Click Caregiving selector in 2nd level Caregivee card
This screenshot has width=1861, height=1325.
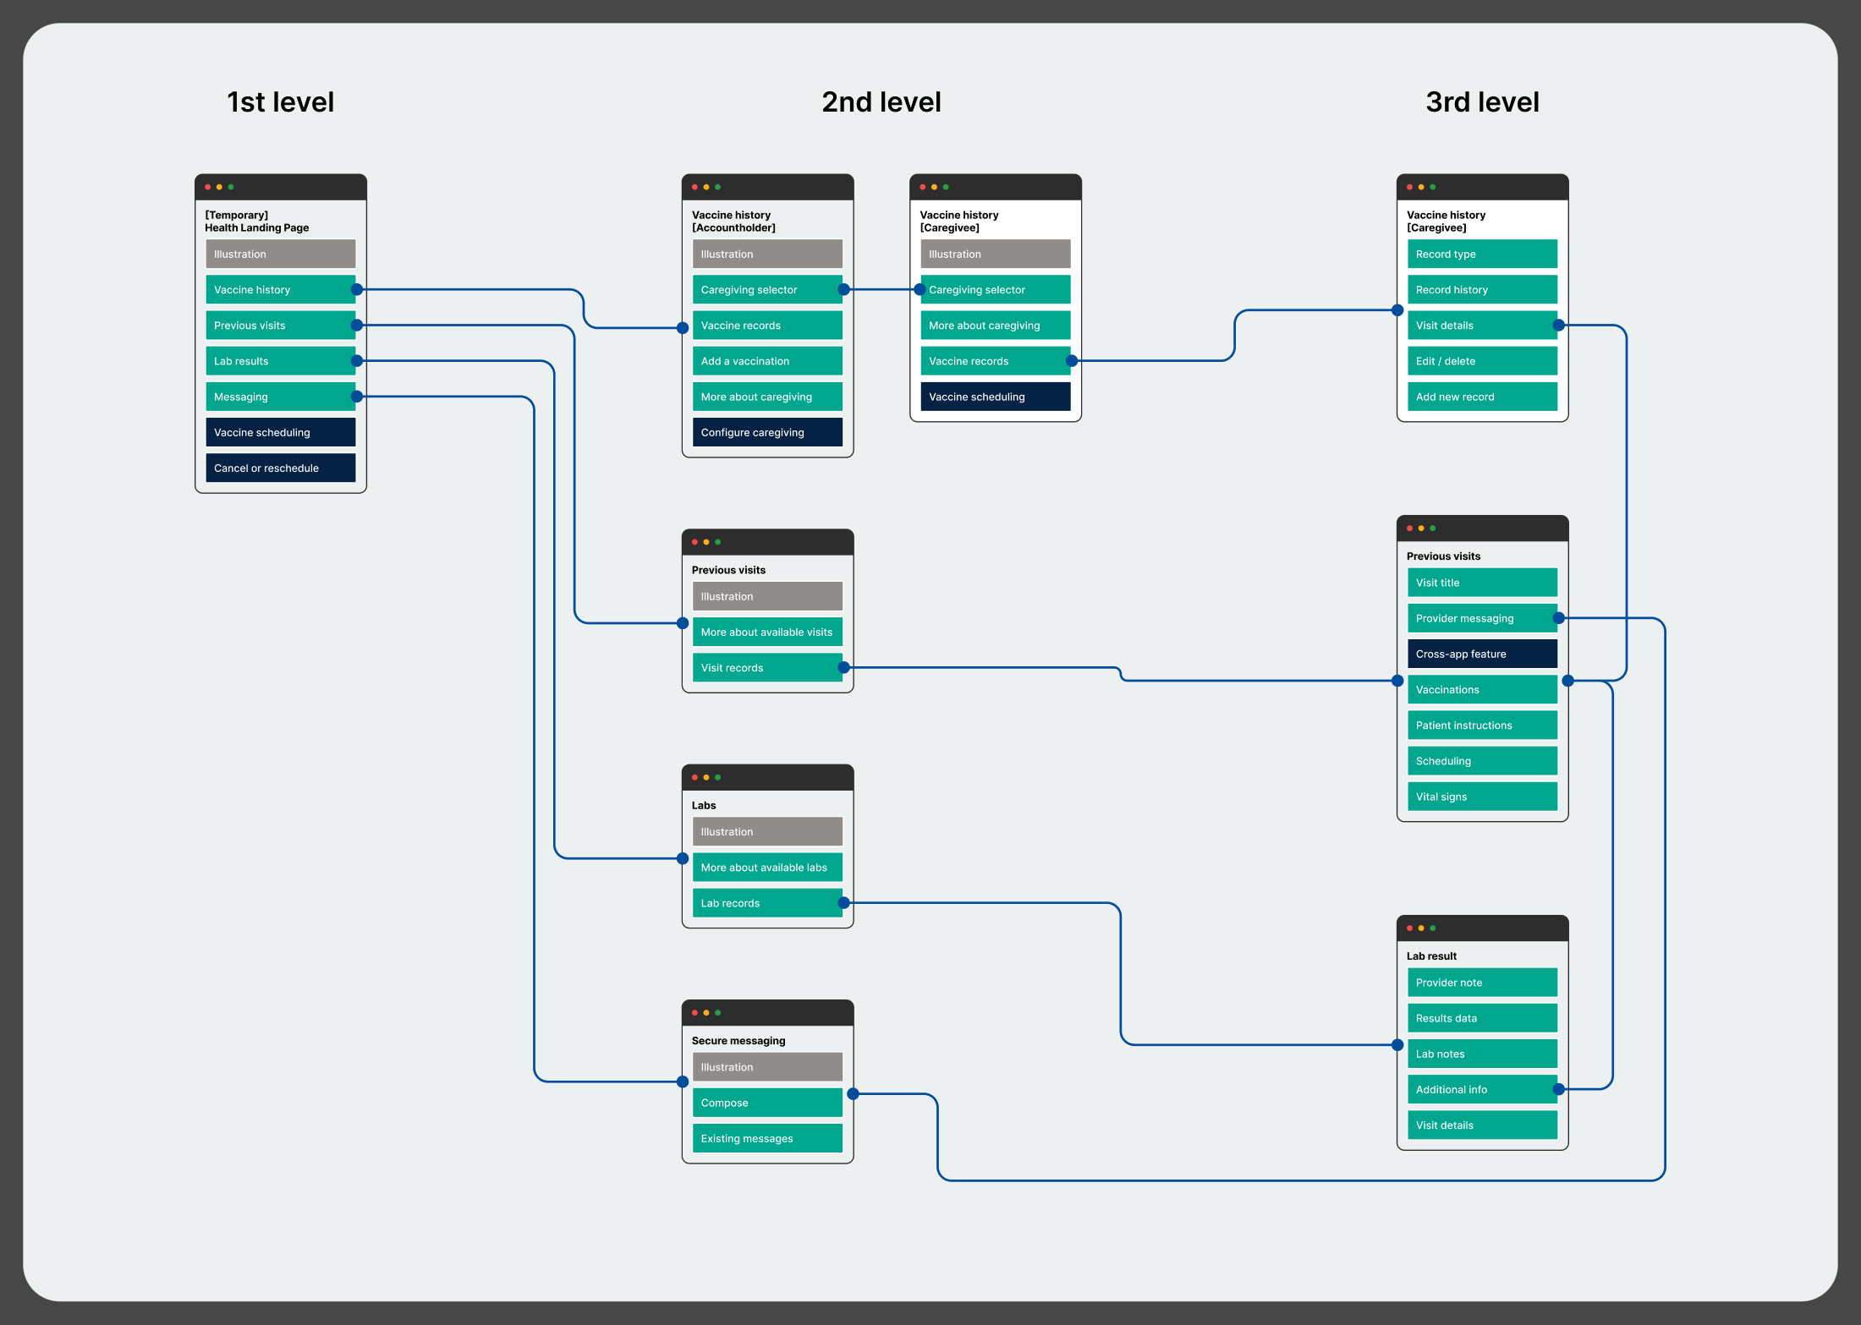996,289
